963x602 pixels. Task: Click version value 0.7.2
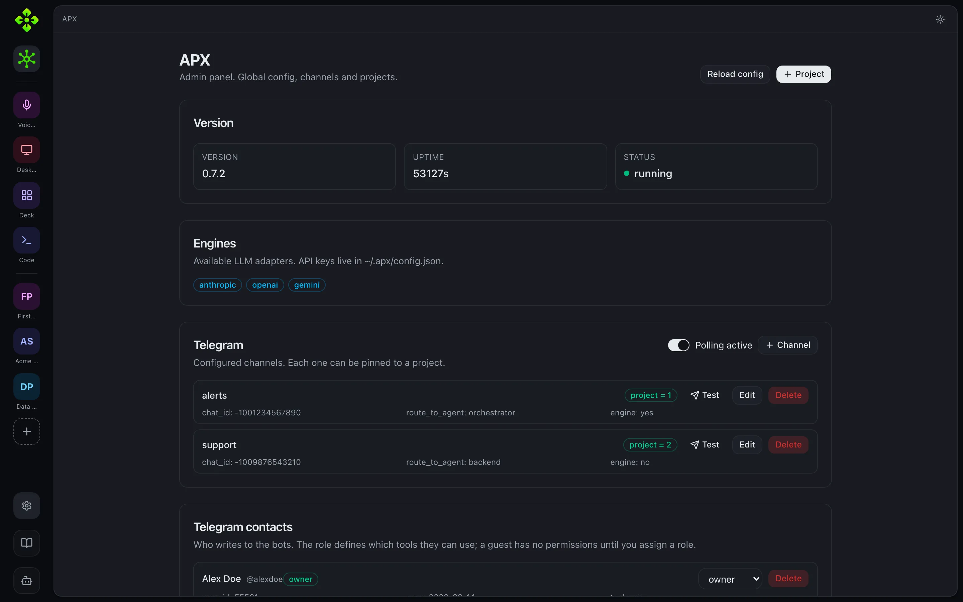(x=214, y=174)
